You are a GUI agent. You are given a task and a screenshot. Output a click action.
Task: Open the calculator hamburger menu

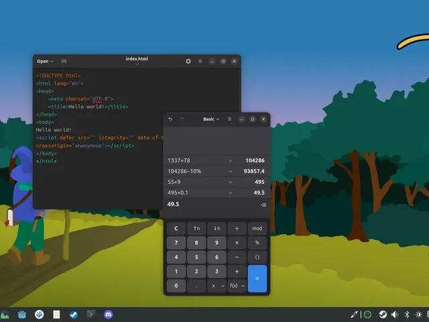click(x=229, y=119)
